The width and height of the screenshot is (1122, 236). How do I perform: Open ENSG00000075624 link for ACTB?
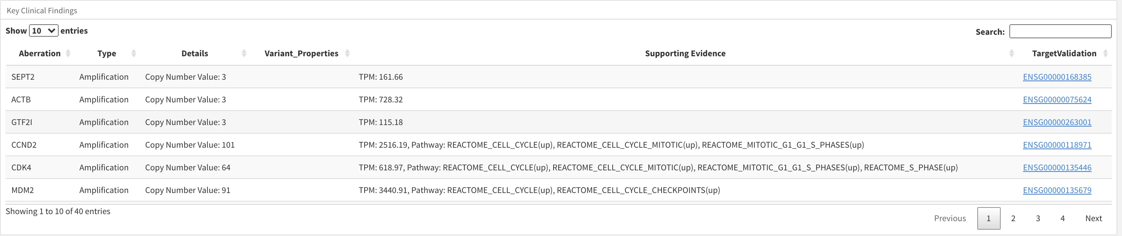[1057, 100]
